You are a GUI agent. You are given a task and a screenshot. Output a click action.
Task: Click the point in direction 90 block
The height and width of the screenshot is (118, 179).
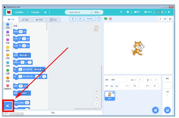pyautogui.click(x=20, y=86)
